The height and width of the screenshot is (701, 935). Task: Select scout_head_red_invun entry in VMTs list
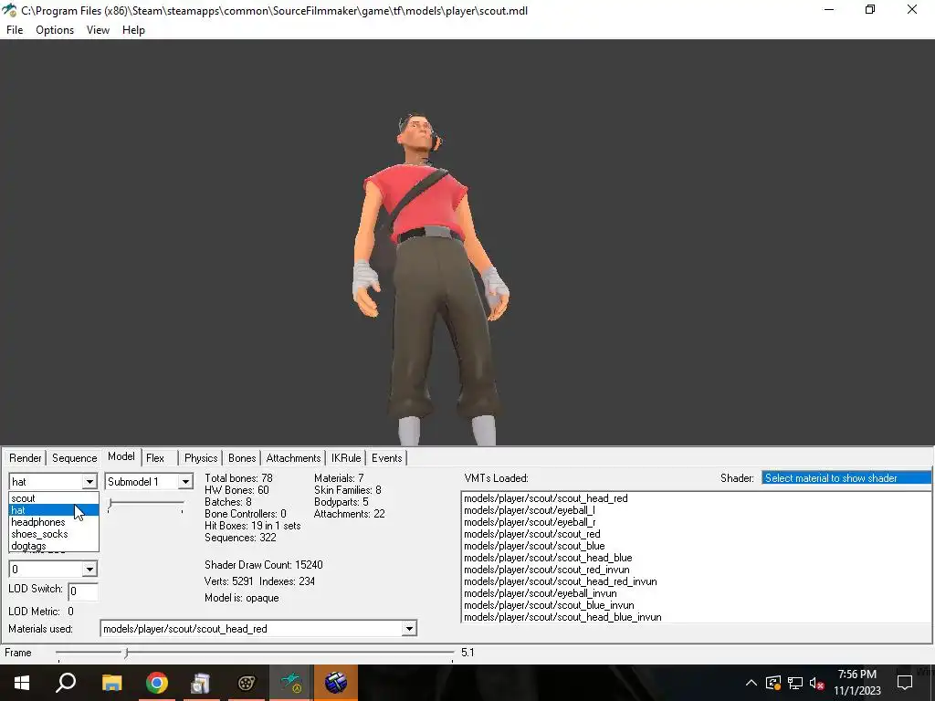pyautogui.click(x=561, y=581)
